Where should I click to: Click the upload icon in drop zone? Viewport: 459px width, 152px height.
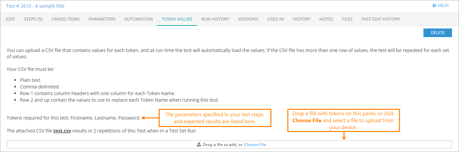click(199, 145)
